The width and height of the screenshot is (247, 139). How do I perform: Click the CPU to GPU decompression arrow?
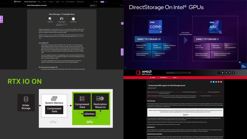click(186, 40)
